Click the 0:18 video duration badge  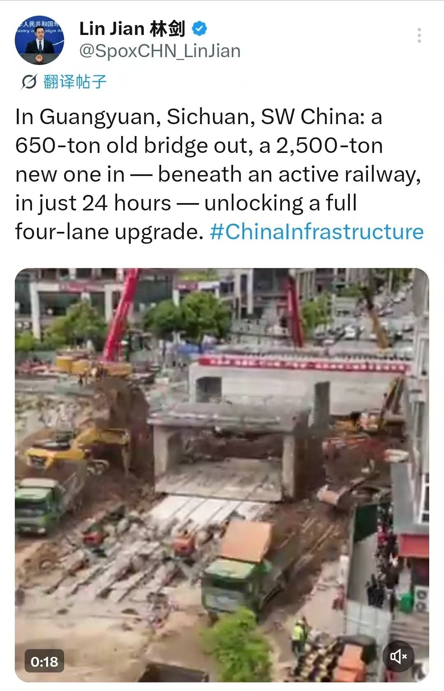tap(44, 661)
